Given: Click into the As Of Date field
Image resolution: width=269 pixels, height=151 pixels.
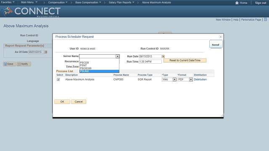Looking at the screenshot, I should 36,52.
